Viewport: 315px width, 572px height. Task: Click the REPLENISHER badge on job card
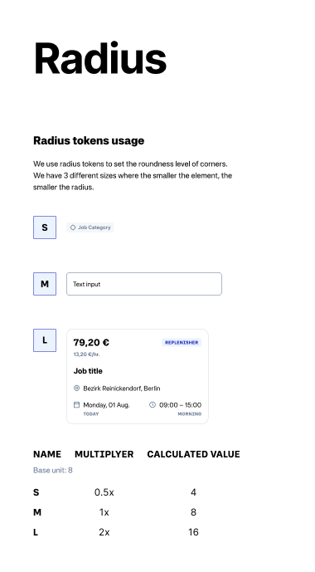click(182, 343)
